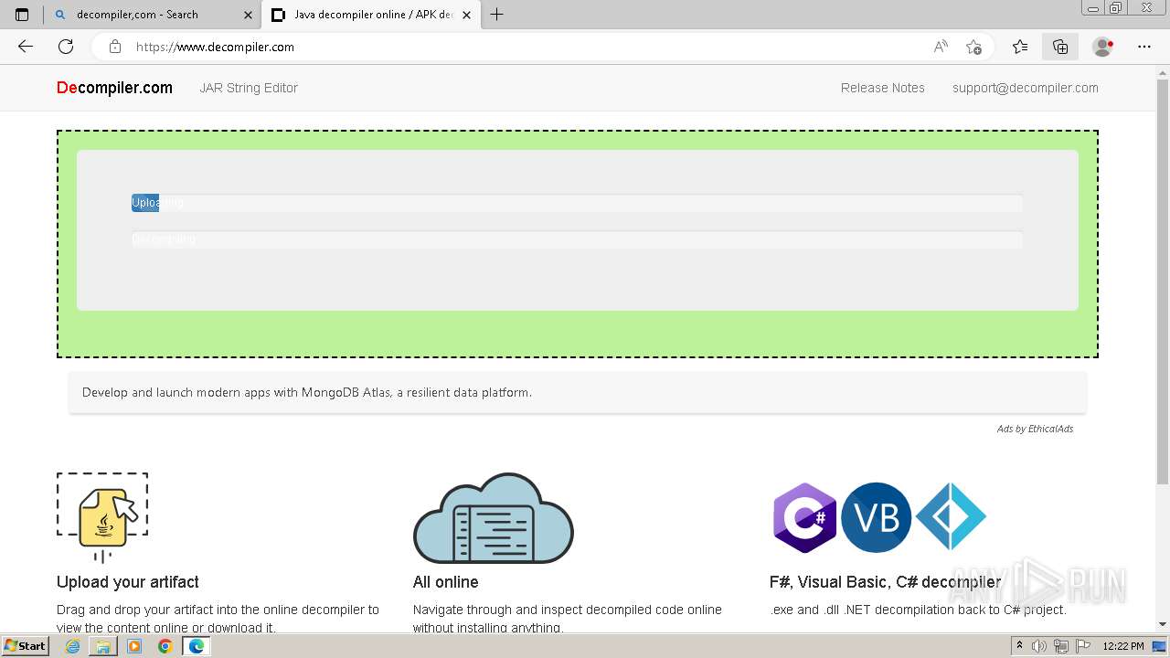This screenshot has height=658, width=1170.
Task: Select the Java decompiler online tab
Action: tap(373, 15)
